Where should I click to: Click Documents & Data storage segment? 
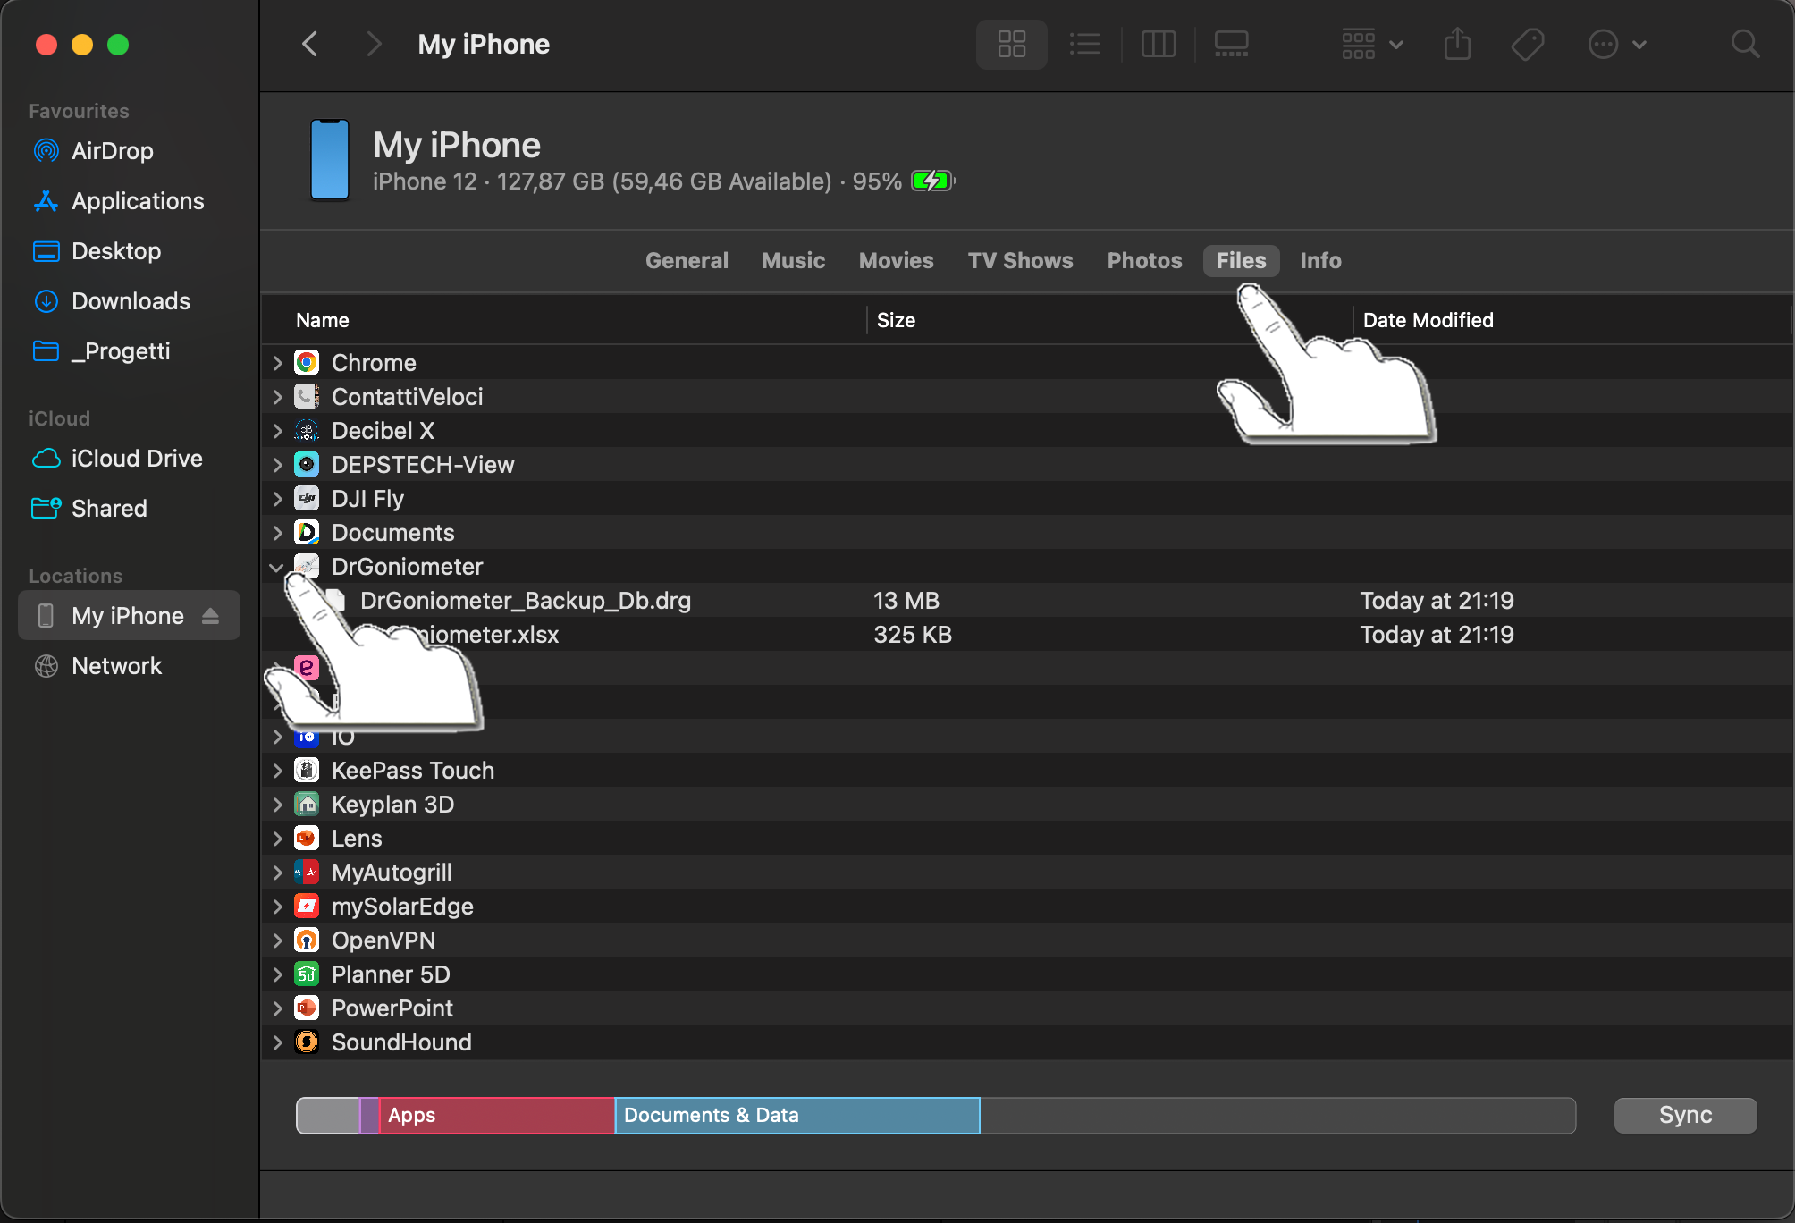tap(797, 1116)
